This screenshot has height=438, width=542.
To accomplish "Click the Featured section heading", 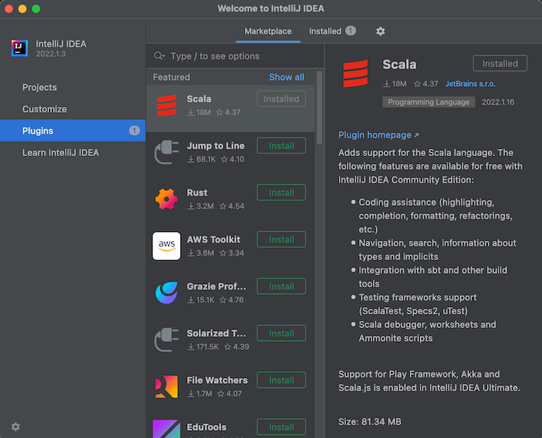I will pos(171,77).
